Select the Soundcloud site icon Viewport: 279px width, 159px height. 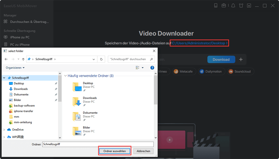(231, 72)
